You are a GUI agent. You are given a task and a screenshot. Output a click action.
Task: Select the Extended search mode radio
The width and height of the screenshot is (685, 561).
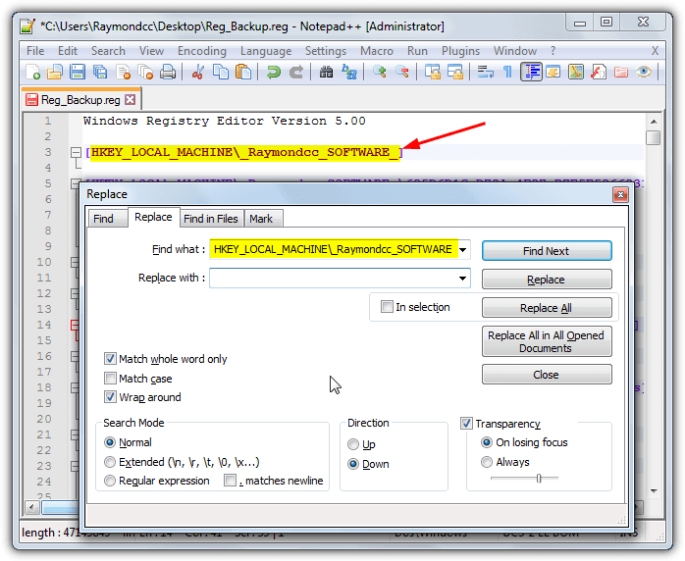pyautogui.click(x=110, y=462)
